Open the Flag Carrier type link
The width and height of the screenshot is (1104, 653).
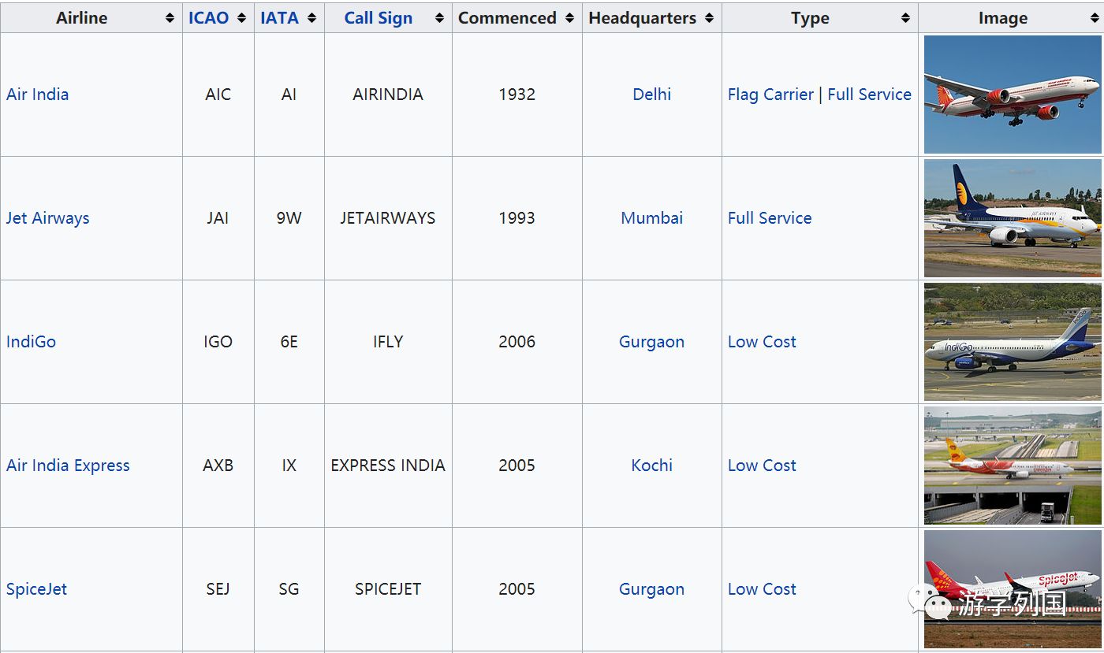[770, 95]
